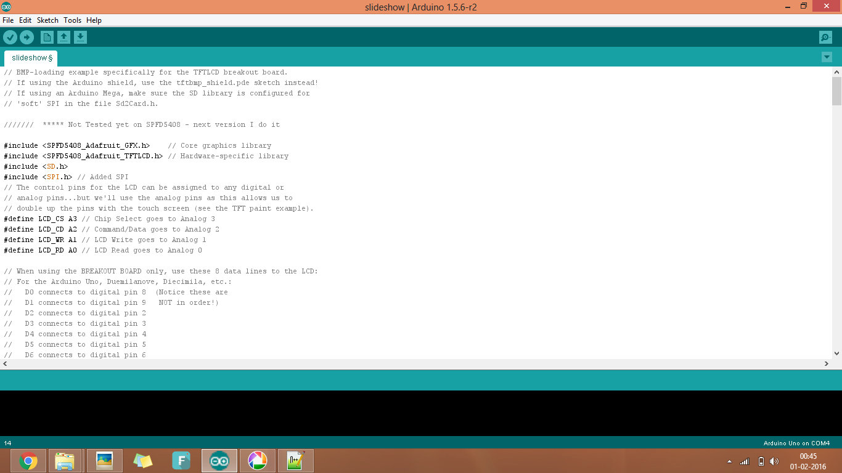The height and width of the screenshot is (473, 842).
Task: Click the horizontal scrollbar right arrow
Action: coord(827,364)
